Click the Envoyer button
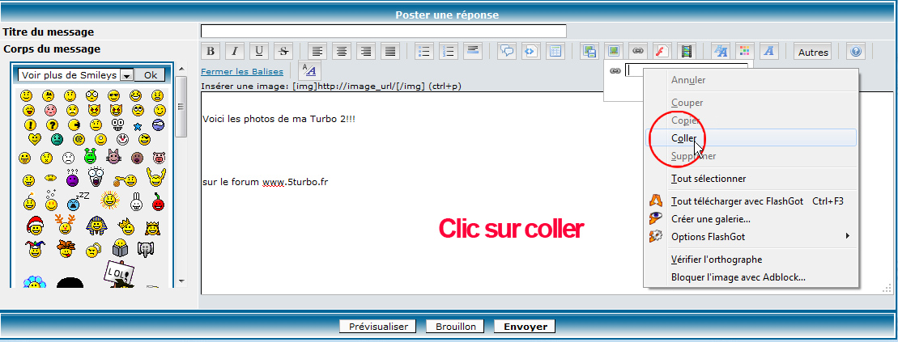The height and width of the screenshot is (342, 898). point(525,327)
